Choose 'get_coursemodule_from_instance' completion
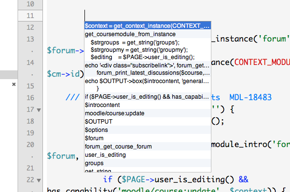 point(147,34)
